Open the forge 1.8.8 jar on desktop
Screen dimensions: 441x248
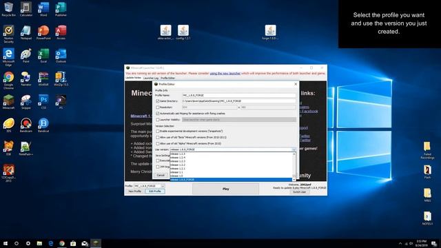pyautogui.click(x=270, y=32)
